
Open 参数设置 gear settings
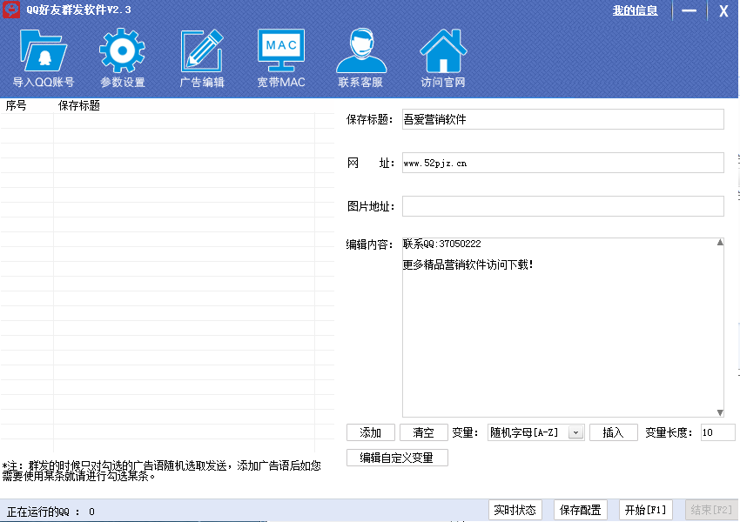click(122, 52)
